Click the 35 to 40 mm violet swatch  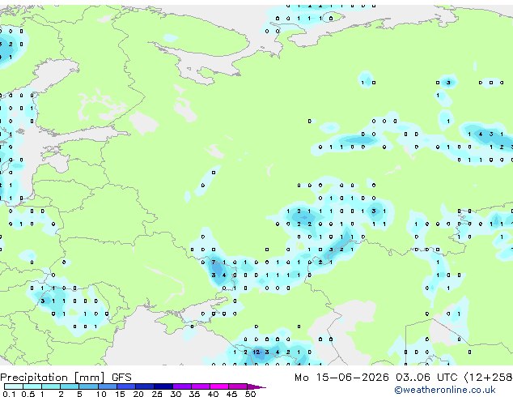point(200,386)
